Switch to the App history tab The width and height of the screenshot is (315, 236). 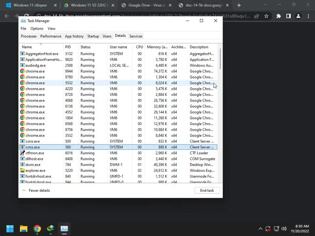point(74,36)
